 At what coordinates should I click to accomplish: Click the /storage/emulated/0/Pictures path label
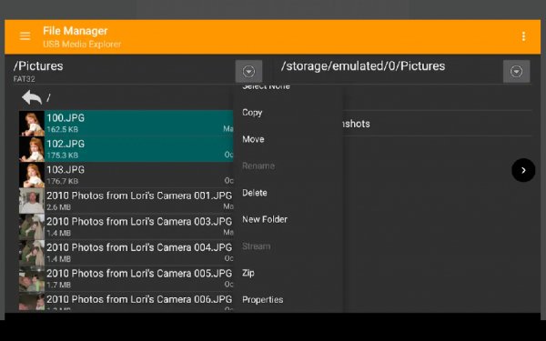[x=363, y=66]
